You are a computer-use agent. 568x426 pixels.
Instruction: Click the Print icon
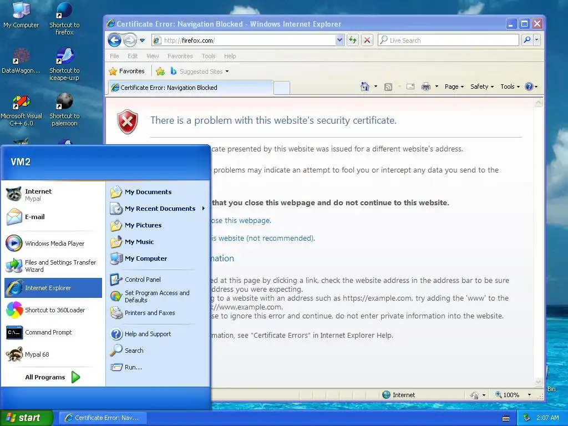click(426, 87)
